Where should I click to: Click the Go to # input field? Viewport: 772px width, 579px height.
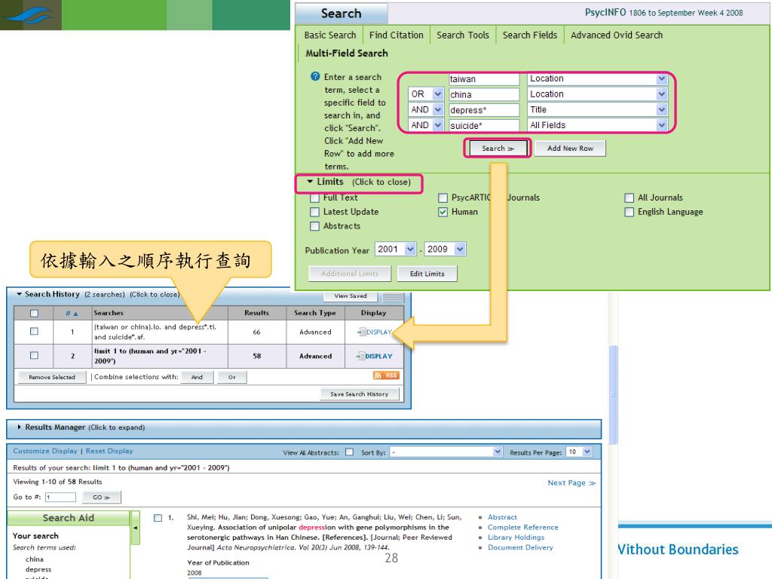pos(60,498)
